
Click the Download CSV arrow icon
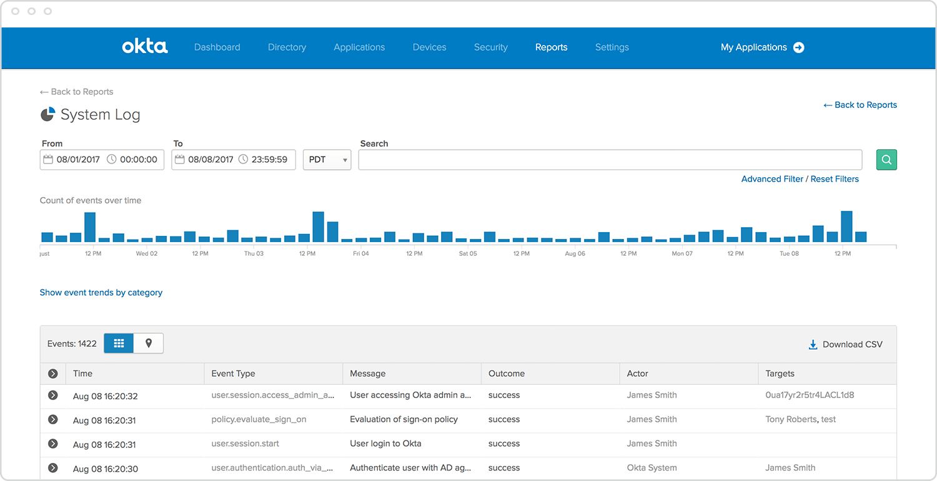click(x=813, y=344)
